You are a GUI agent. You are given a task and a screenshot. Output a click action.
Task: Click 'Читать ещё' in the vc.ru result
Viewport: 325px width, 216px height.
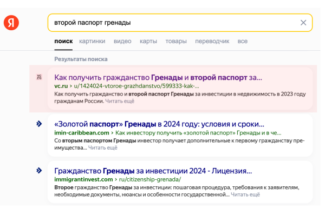point(120,101)
